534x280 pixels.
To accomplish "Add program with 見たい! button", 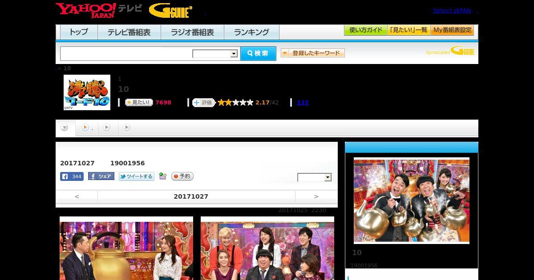I will pos(139,102).
